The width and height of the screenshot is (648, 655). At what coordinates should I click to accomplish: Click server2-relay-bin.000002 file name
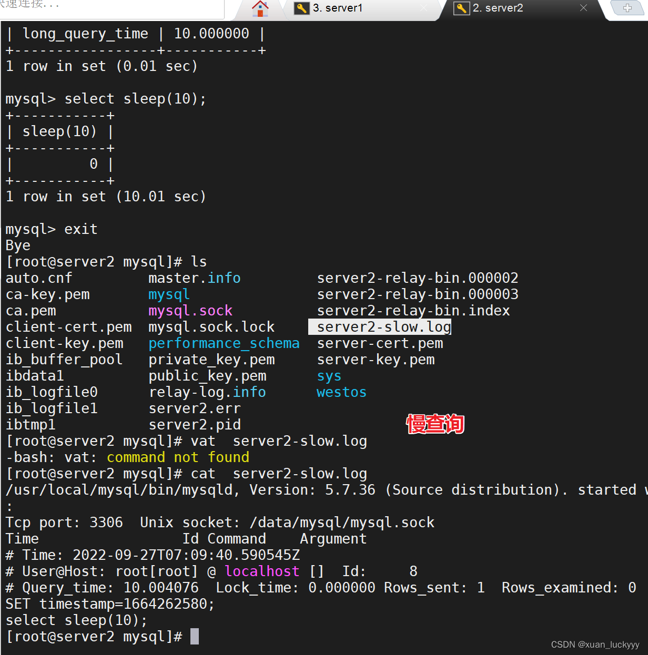pyautogui.click(x=418, y=278)
